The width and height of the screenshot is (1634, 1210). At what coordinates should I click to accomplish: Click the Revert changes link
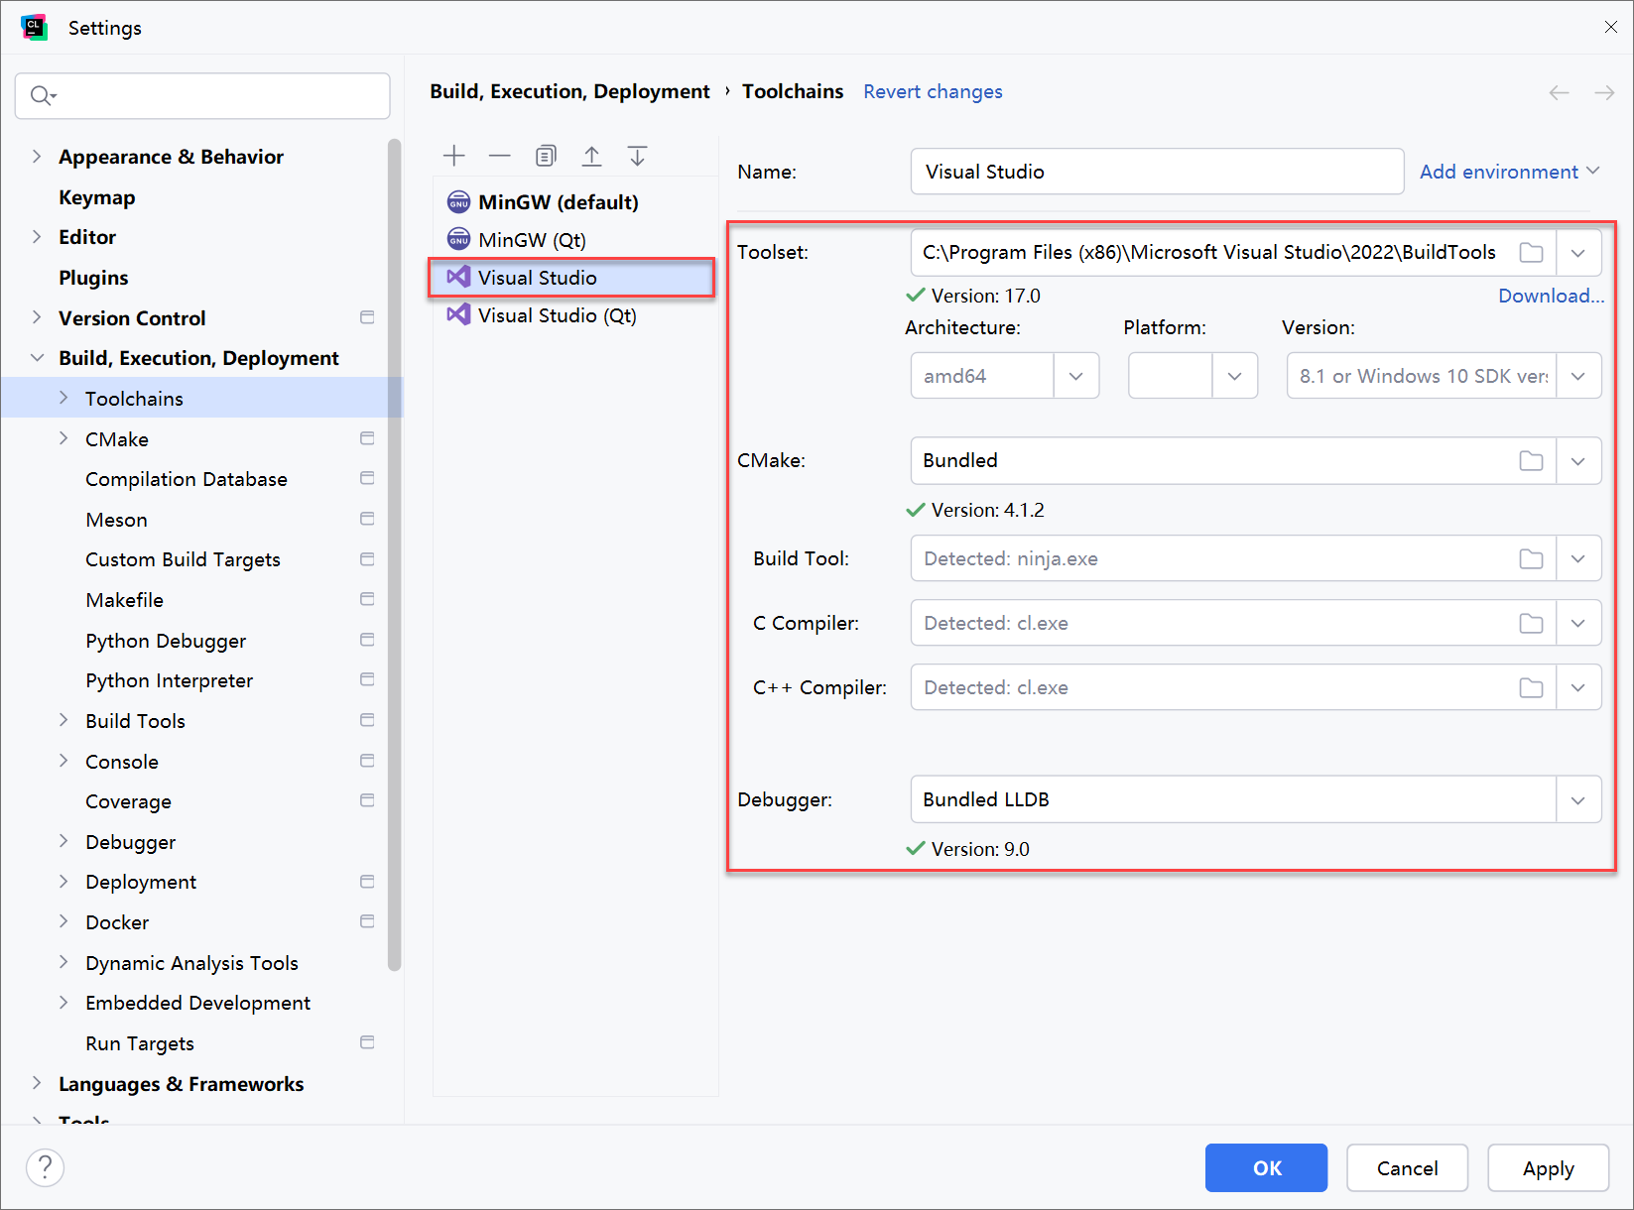pyautogui.click(x=933, y=92)
